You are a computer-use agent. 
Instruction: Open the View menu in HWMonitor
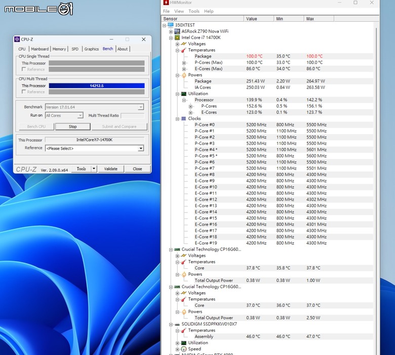179,11
